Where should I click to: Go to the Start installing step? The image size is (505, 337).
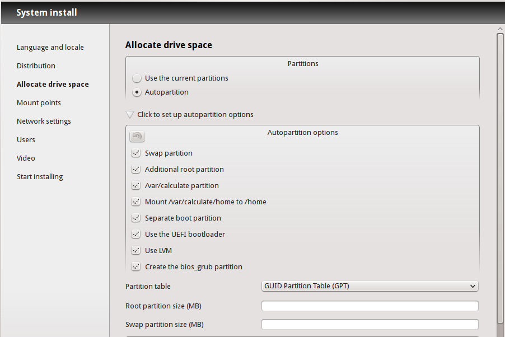click(40, 176)
